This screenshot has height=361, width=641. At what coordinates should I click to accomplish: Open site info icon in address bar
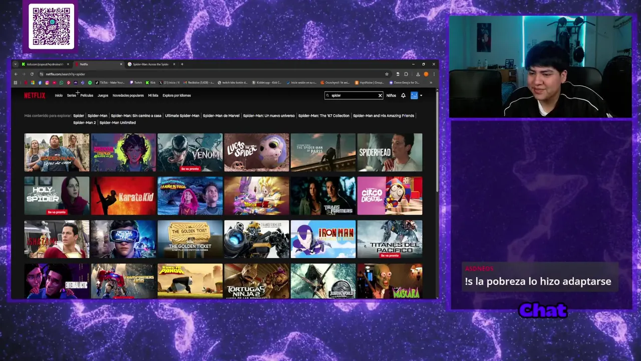(x=42, y=74)
